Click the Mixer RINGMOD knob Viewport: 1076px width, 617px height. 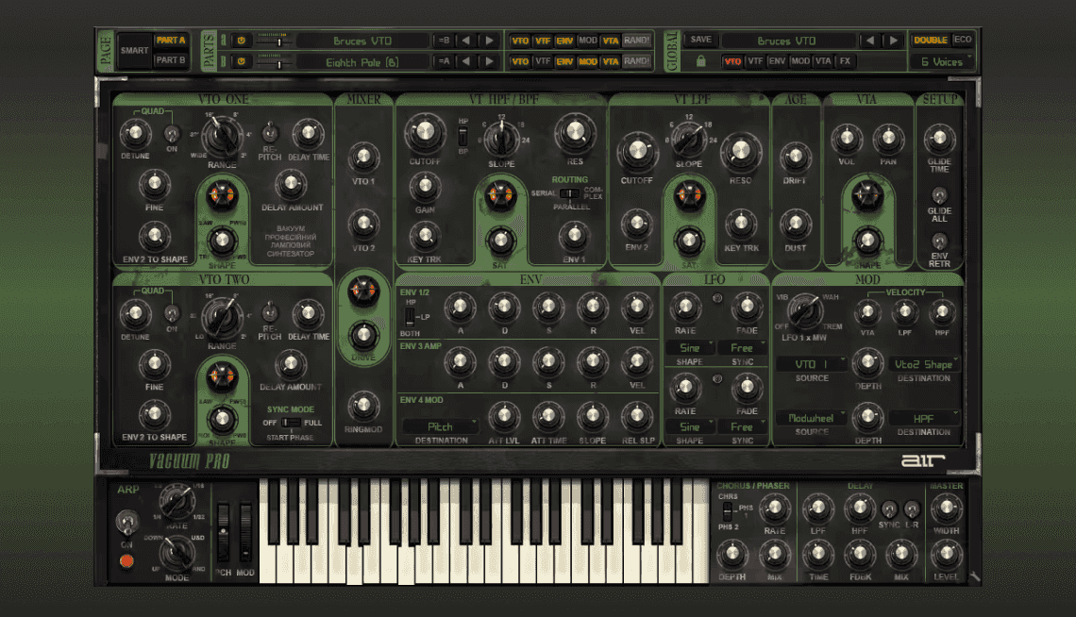(363, 407)
